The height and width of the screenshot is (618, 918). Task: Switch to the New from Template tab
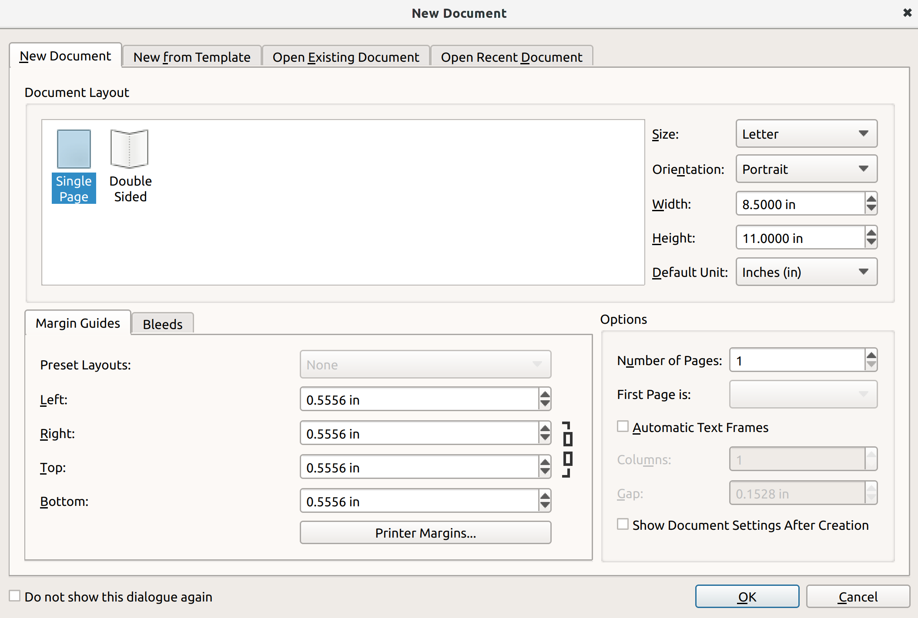(x=192, y=57)
